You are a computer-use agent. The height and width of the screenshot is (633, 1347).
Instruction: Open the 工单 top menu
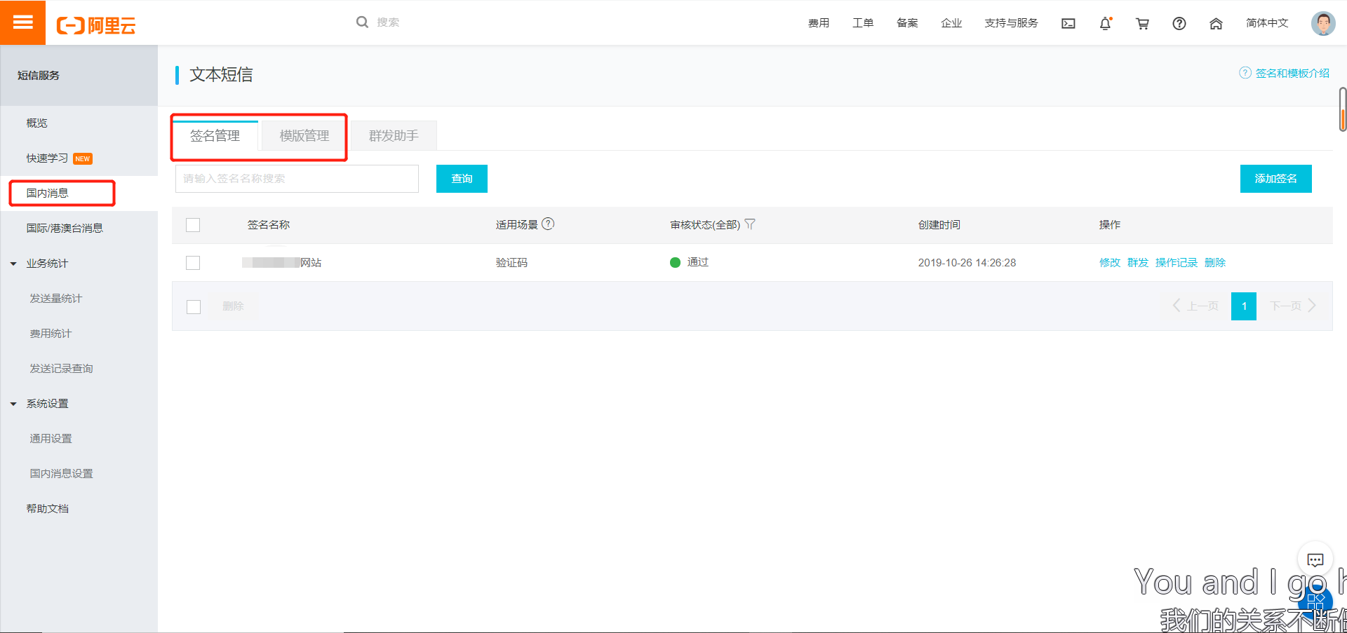tap(863, 23)
